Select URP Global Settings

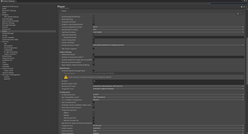(11, 17)
